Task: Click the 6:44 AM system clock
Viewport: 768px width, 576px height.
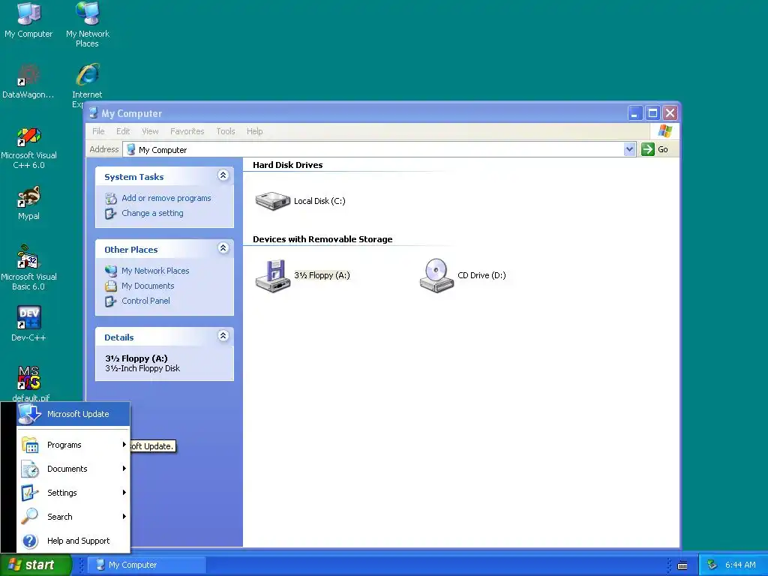Action: point(740,565)
